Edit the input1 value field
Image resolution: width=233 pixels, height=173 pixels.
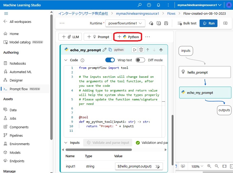pyautogui.click(x=139, y=166)
